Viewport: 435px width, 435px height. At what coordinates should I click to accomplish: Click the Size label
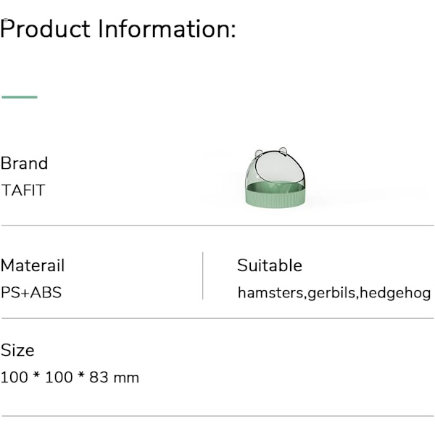(x=17, y=350)
